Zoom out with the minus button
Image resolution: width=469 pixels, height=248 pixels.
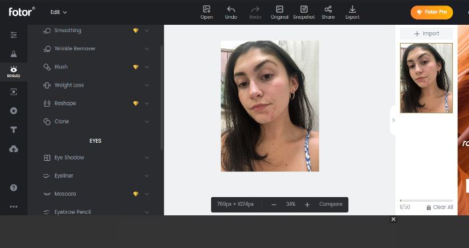[273, 204]
